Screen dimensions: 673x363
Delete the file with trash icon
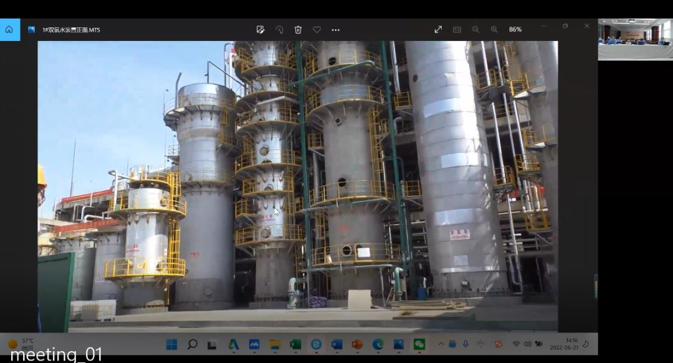[298, 30]
